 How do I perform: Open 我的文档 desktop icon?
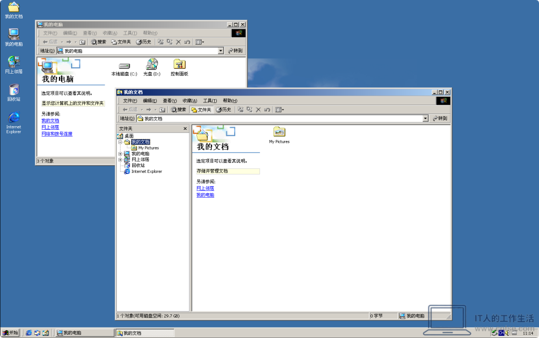[14, 11]
